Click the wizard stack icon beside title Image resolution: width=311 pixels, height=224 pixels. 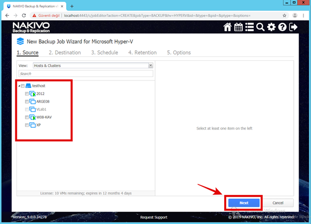[x=20, y=41]
